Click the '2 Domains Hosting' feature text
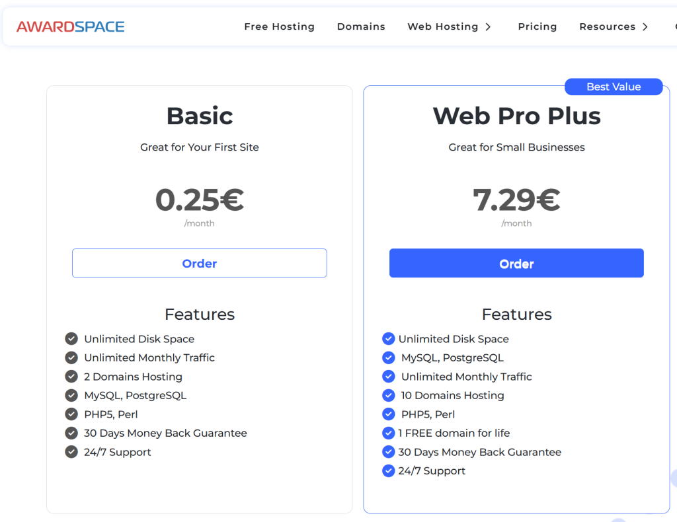Viewport: 677px width, 522px height. tap(133, 377)
